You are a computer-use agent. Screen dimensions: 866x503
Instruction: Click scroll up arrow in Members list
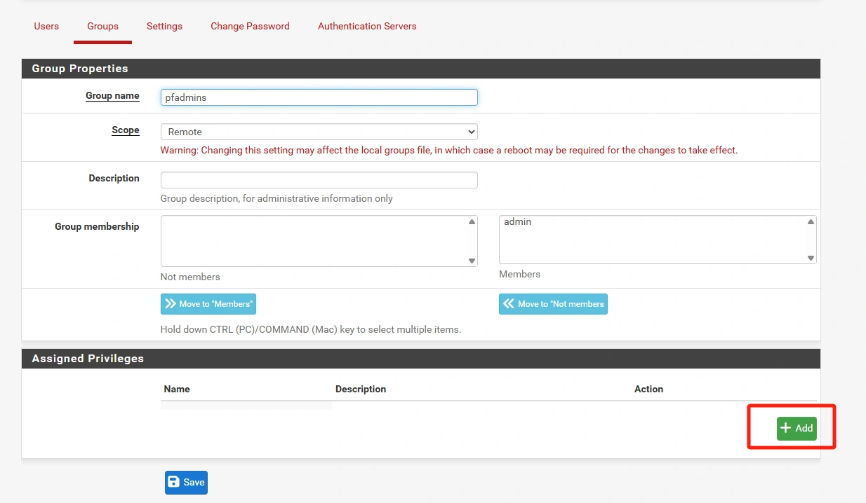click(x=811, y=222)
